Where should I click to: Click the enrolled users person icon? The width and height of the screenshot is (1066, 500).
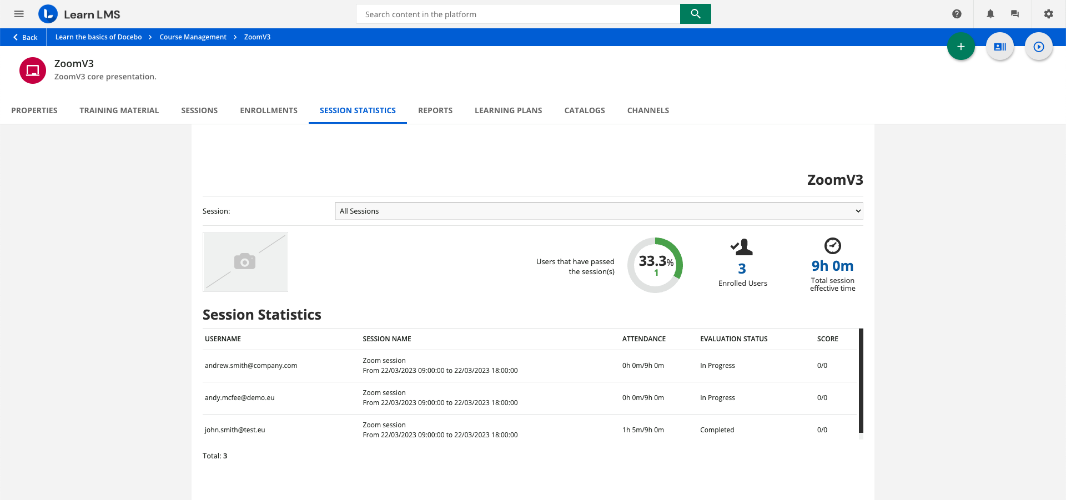click(742, 247)
